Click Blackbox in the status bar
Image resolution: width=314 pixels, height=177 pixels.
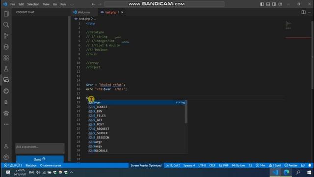tap(31, 165)
